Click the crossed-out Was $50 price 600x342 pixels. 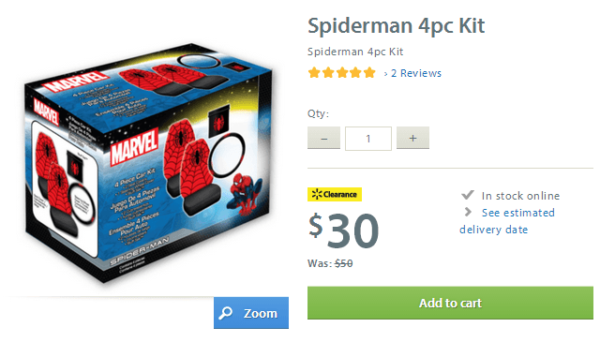coord(344,263)
